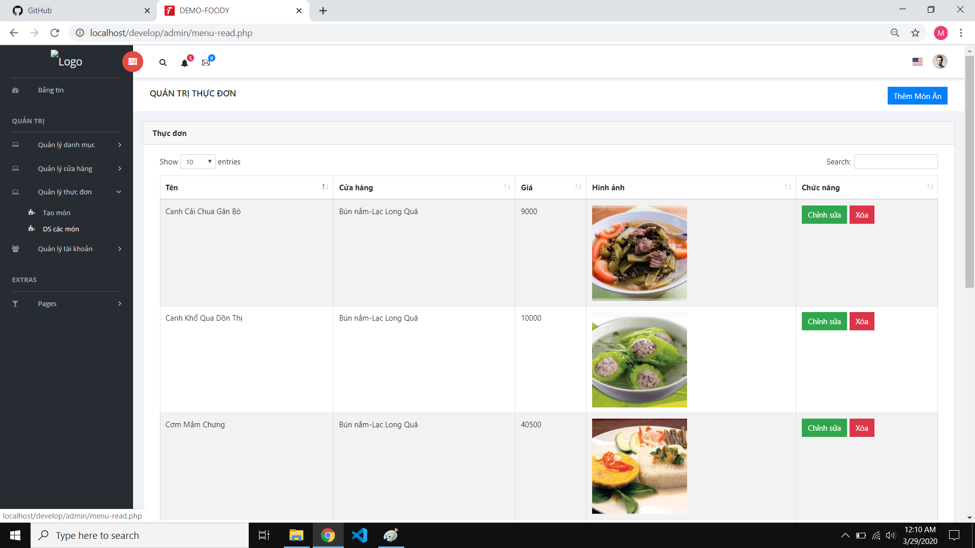This screenshot has height=548, width=975.
Task: Open a new browser tab
Action: [x=323, y=11]
